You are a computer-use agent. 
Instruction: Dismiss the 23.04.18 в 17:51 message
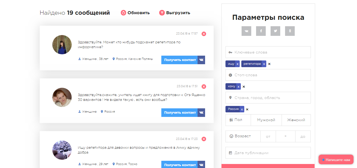coord(204,86)
